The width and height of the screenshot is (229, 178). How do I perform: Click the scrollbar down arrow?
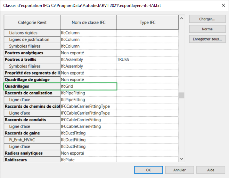click(182, 159)
